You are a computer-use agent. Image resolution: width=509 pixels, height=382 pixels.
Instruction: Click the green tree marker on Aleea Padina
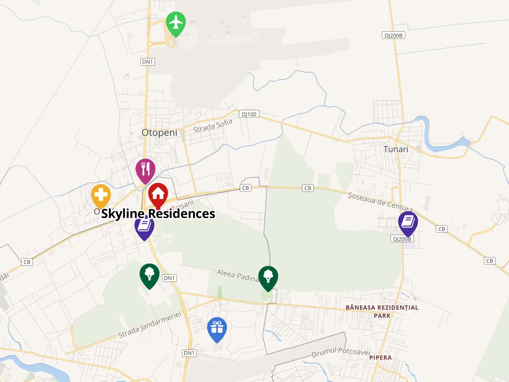point(268,279)
